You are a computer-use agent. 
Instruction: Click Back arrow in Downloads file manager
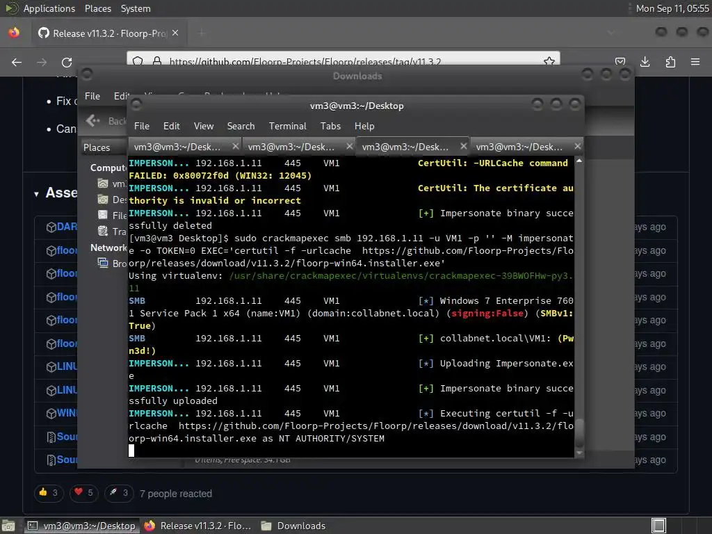point(93,120)
